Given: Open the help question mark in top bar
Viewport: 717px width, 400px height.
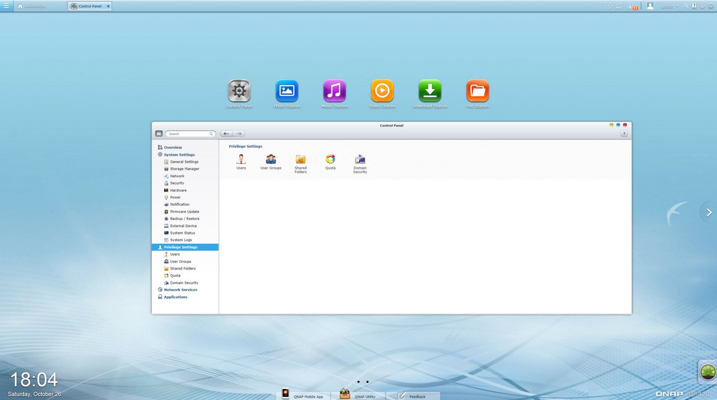Looking at the screenshot, I should pos(694,6).
